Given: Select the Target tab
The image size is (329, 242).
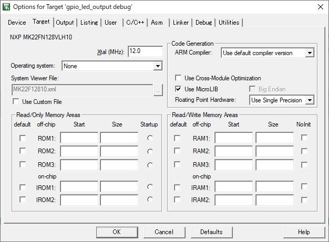Looking at the screenshot, I should [x=41, y=22].
